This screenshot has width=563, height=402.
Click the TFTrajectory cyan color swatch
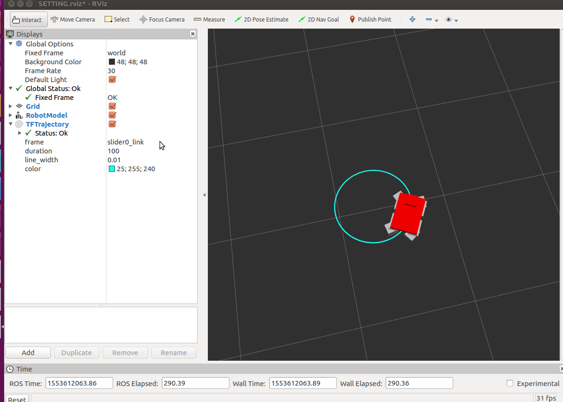[x=112, y=169]
